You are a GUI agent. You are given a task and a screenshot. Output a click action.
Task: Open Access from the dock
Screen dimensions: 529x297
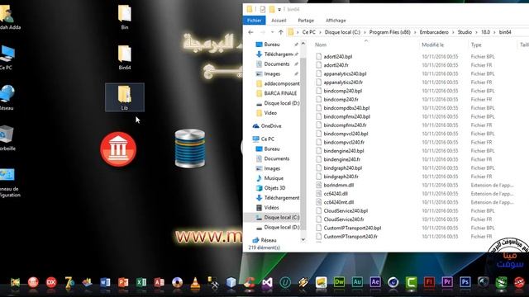tap(159, 282)
